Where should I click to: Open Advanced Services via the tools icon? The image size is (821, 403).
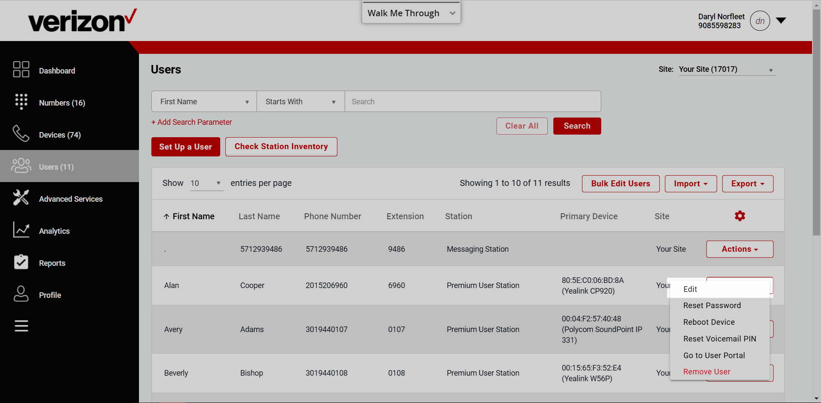(21, 198)
